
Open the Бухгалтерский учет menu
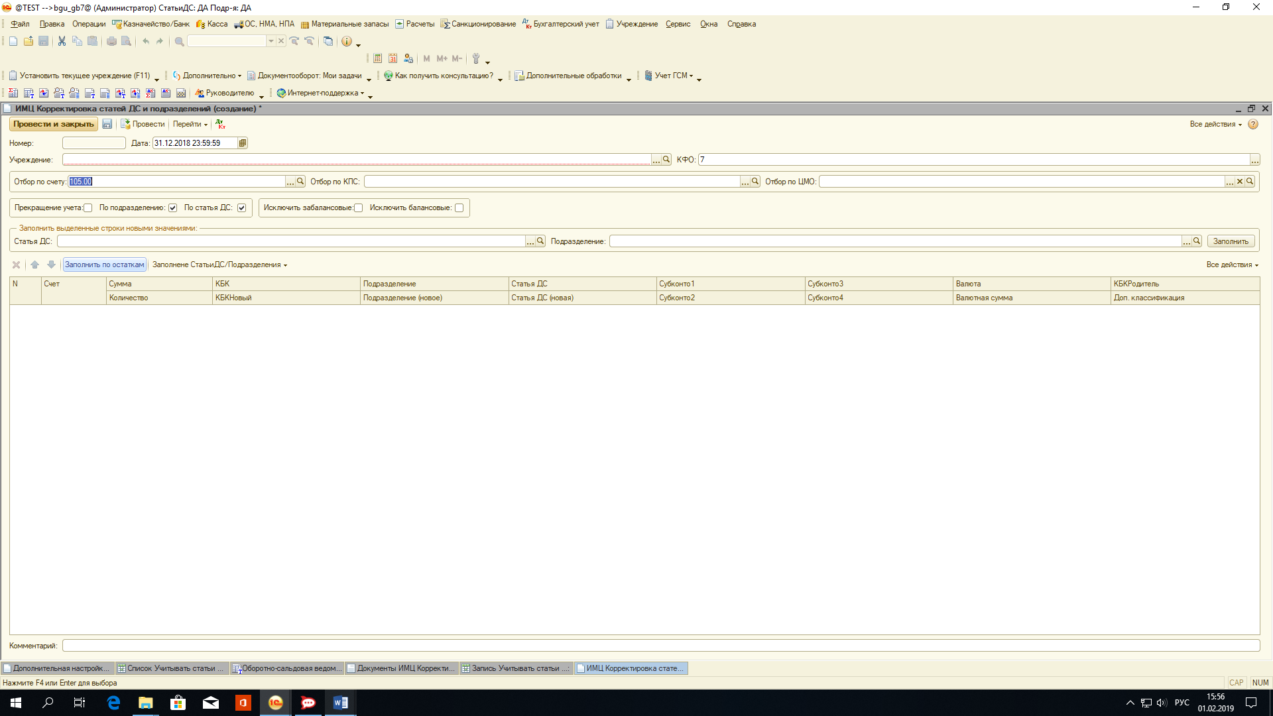point(565,24)
